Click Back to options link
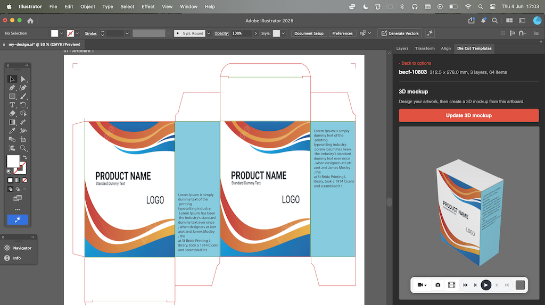The width and height of the screenshot is (545, 305). 415,63
